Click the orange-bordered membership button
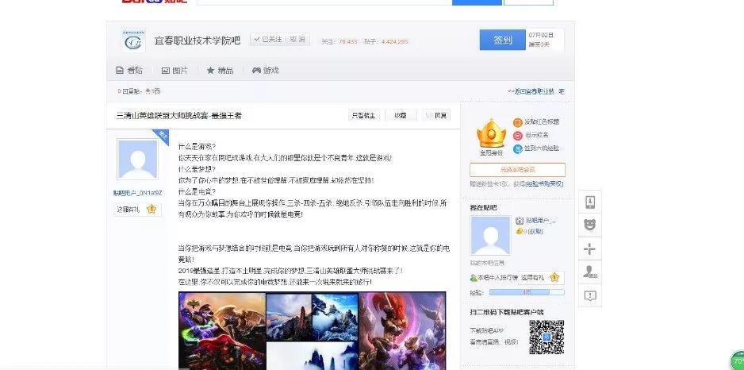 tap(517, 170)
